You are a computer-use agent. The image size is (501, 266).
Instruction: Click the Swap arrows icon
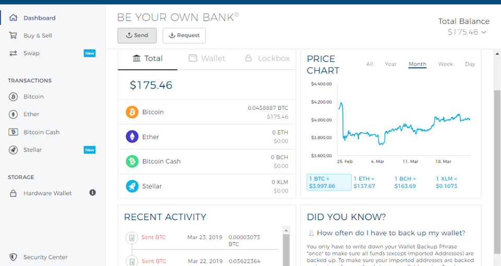point(13,53)
